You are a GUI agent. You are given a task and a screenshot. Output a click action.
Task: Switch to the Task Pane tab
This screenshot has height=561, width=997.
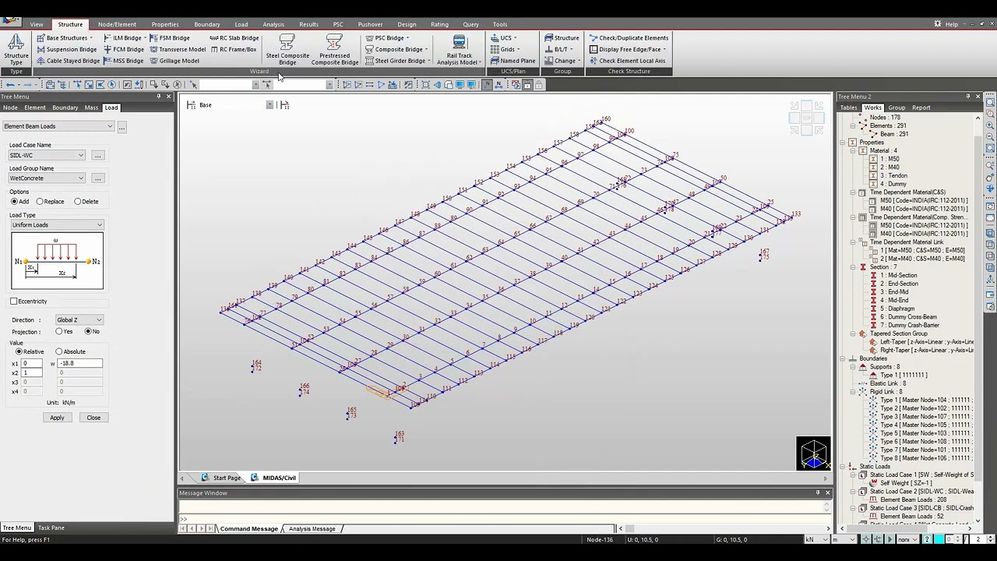51,527
